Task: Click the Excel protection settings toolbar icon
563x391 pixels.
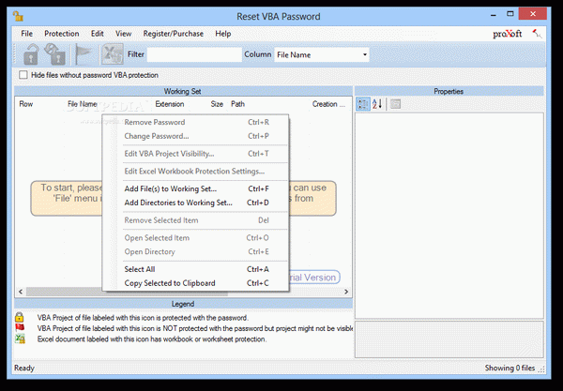Action: coord(113,54)
